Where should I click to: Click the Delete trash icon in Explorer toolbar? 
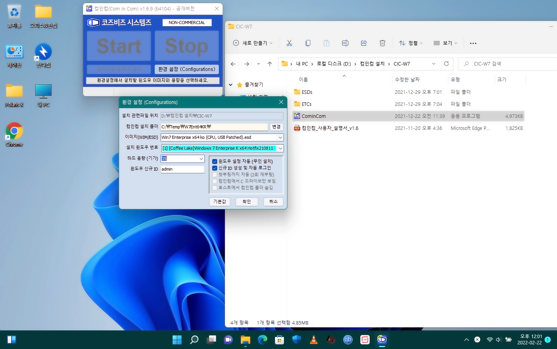coord(382,43)
